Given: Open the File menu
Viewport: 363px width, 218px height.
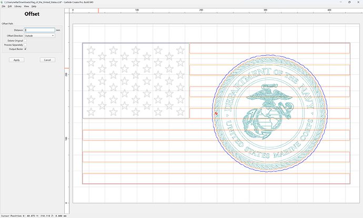Looking at the screenshot, I should click(x=4, y=6).
